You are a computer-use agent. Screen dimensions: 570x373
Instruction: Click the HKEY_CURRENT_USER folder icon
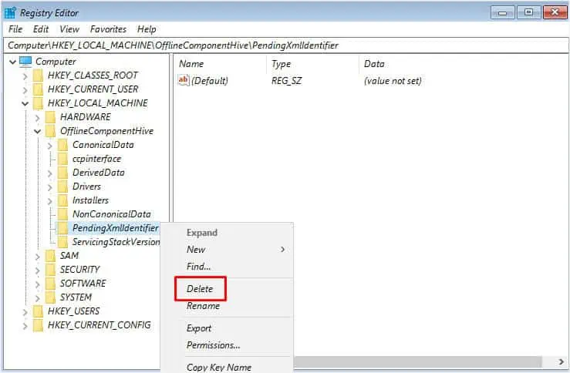pos(38,89)
